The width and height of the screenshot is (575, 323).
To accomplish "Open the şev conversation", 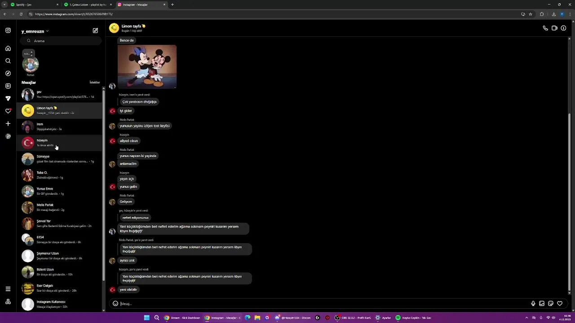I will (x=60, y=94).
